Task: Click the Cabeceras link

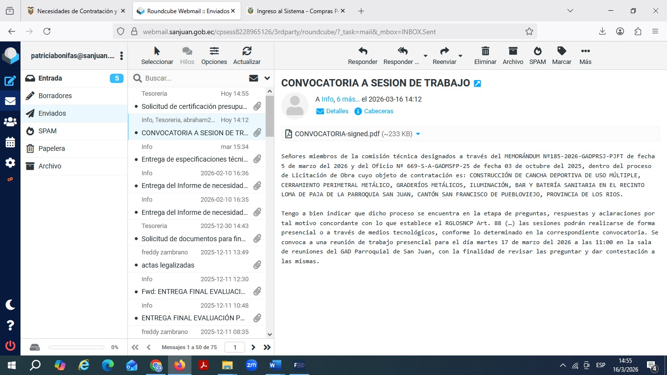Action: tap(378, 111)
